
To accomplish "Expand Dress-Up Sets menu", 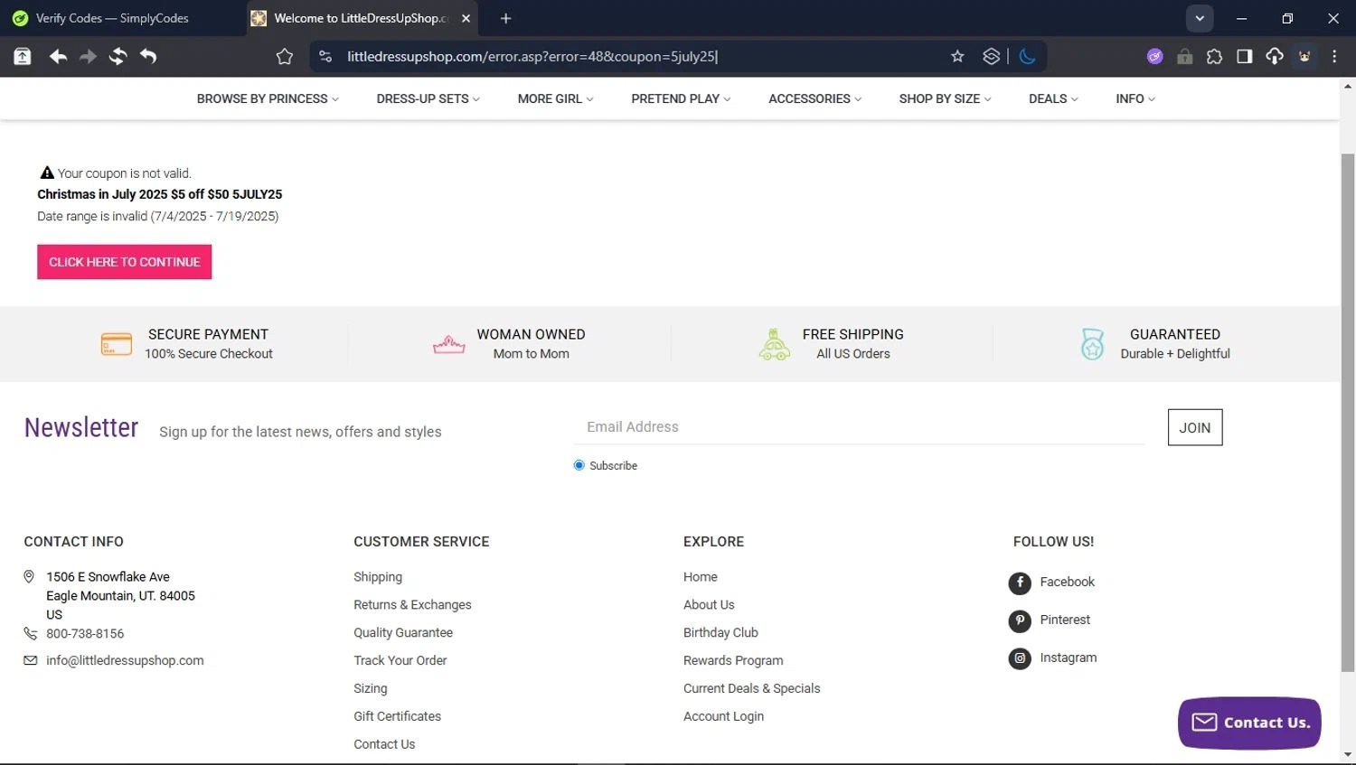I will [428, 98].
